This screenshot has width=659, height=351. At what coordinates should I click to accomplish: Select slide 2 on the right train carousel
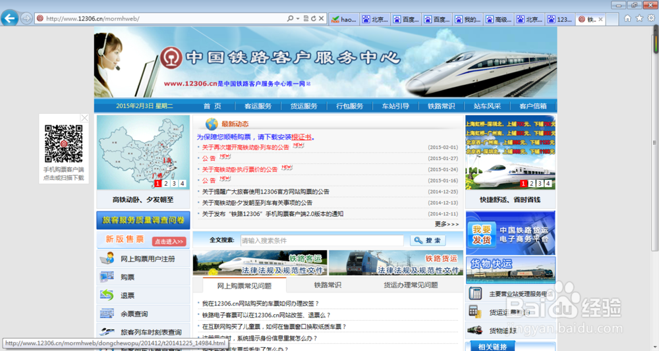point(532,184)
